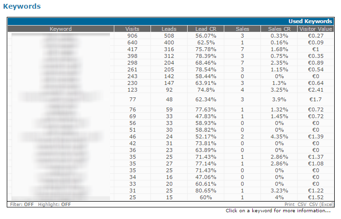Image resolution: width=341 pixels, height=219 pixels.
Task: Click the Sales column header
Action: click(x=242, y=29)
